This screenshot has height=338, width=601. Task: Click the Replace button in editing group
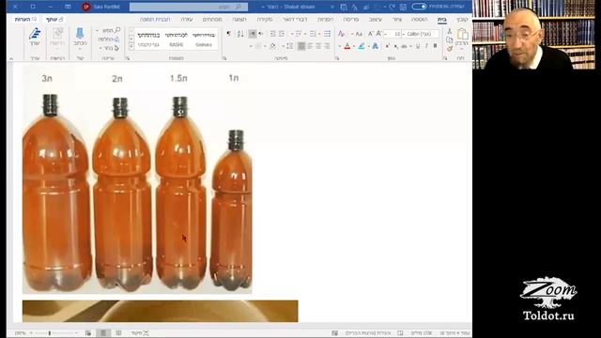click(109, 39)
